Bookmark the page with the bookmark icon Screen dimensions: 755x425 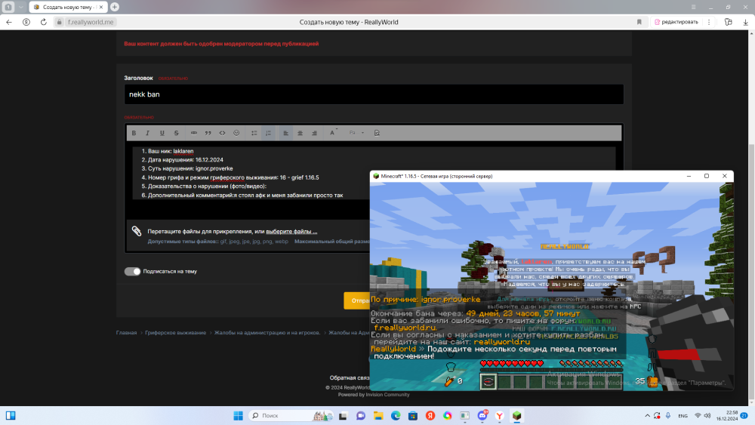tap(639, 22)
